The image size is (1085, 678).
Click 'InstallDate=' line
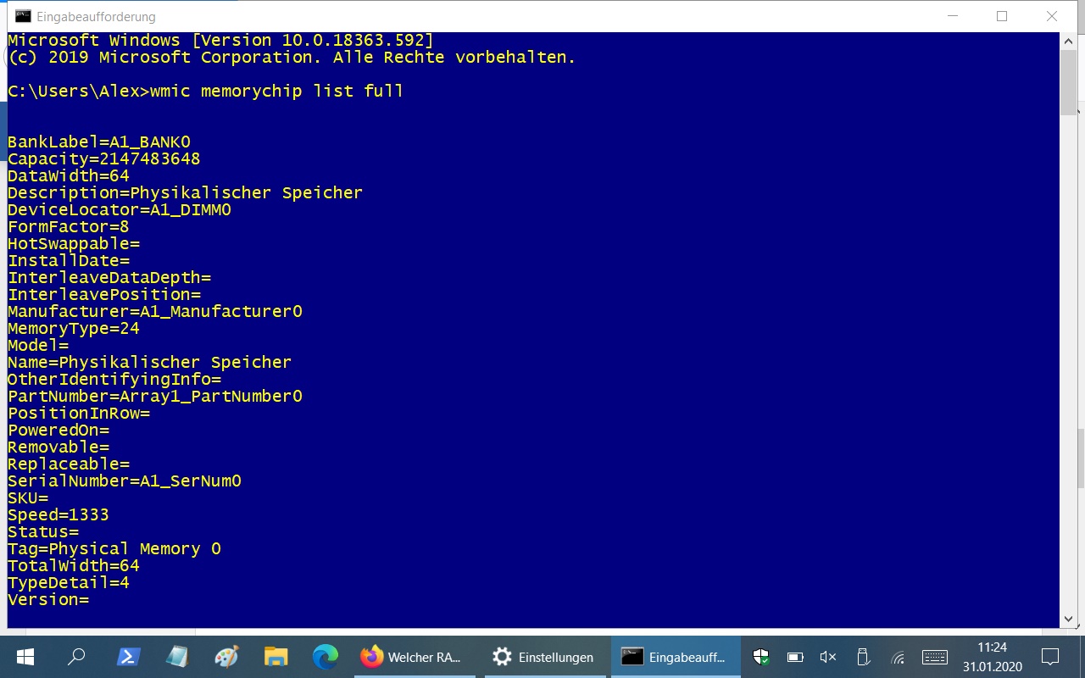pos(69,260)
